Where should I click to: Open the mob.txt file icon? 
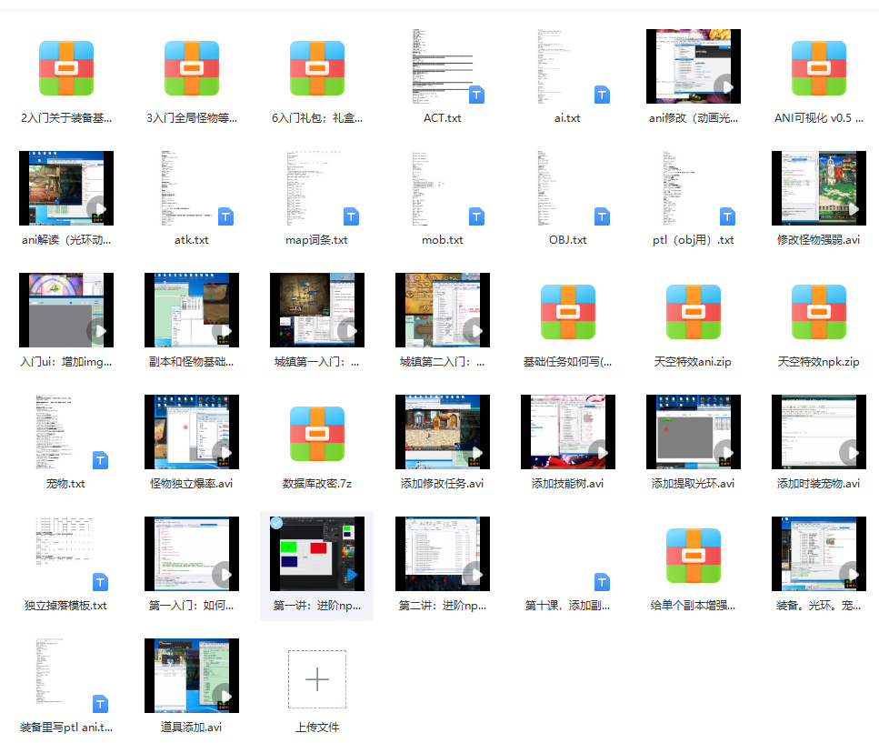coord(443,188)
